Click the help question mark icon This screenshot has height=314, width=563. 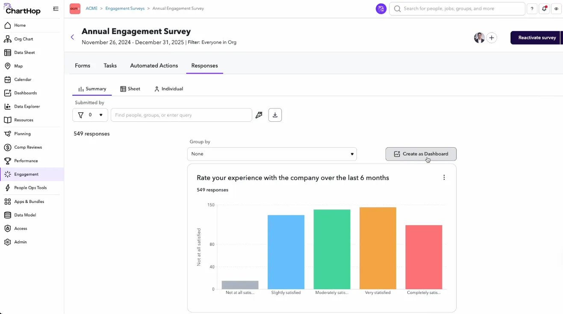click(532, 9)
